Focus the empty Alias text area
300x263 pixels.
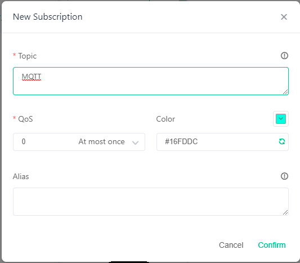pyautogui.click(x=151, y=202)
